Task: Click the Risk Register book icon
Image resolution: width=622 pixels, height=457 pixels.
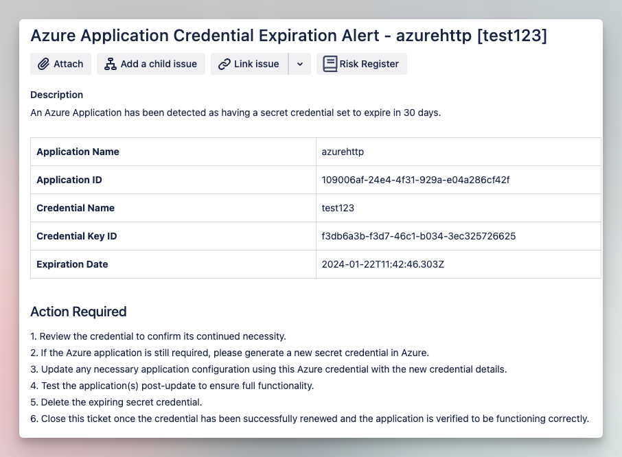Action: tap(330, 64)
